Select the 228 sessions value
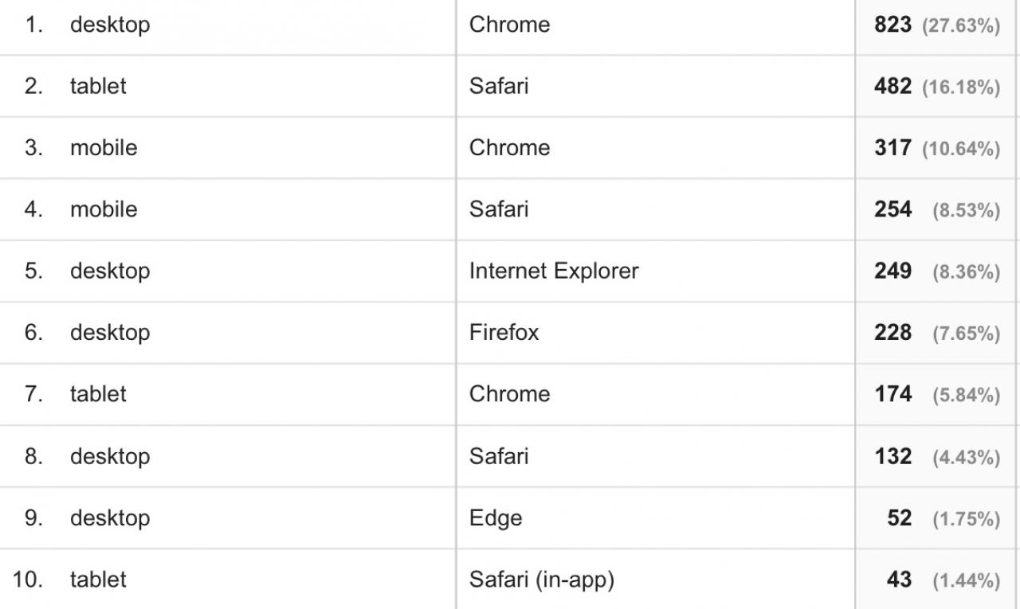Screen dimensions: 1020x609 pyautogui.click(x=892, y=332)
